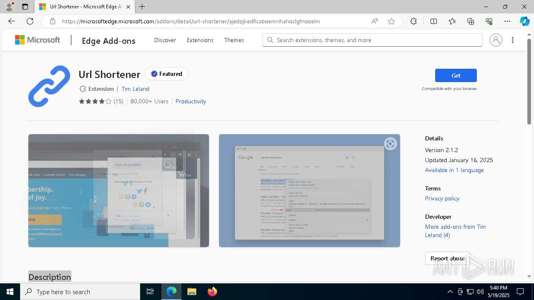Open the Extensions puzzle icon

[x=413, y=21]
